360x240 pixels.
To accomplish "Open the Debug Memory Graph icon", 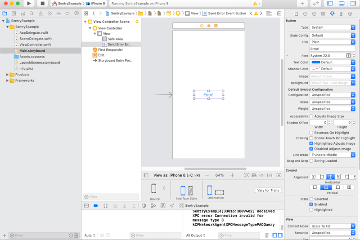I will [153, 205].
